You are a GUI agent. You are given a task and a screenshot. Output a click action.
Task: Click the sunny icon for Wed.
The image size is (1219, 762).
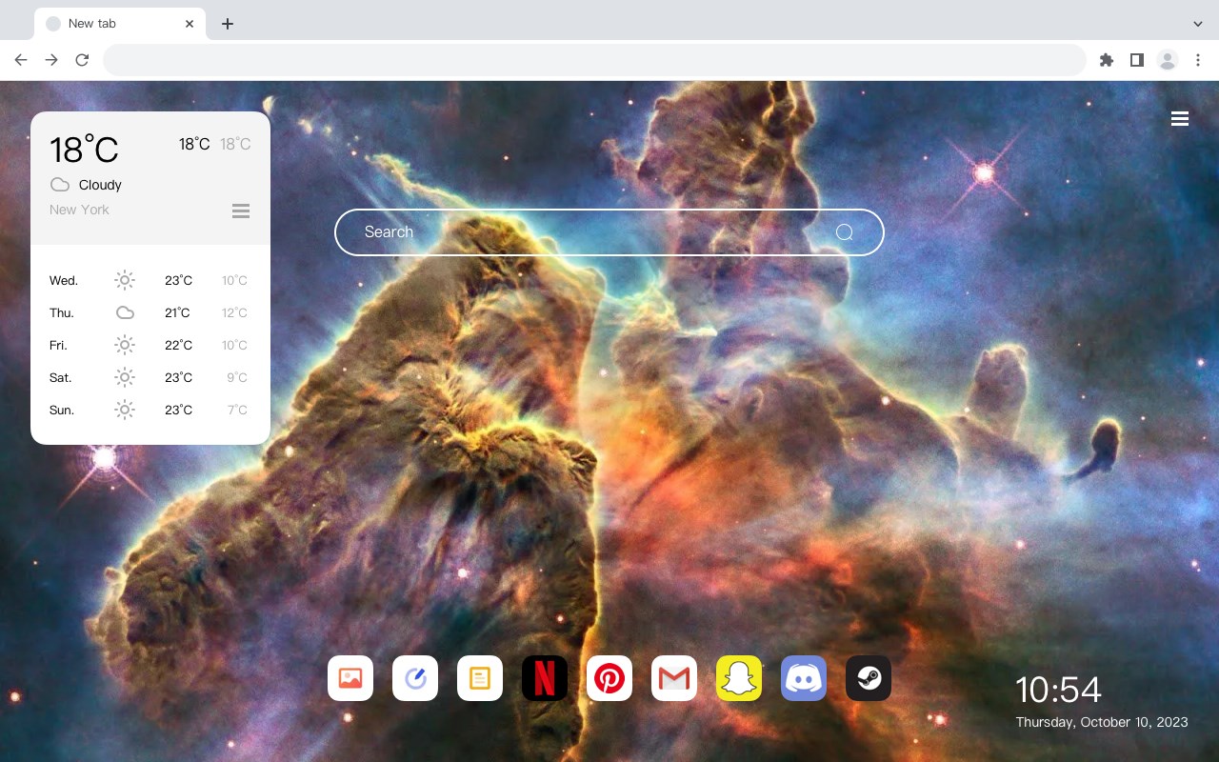tap(125, 280)
